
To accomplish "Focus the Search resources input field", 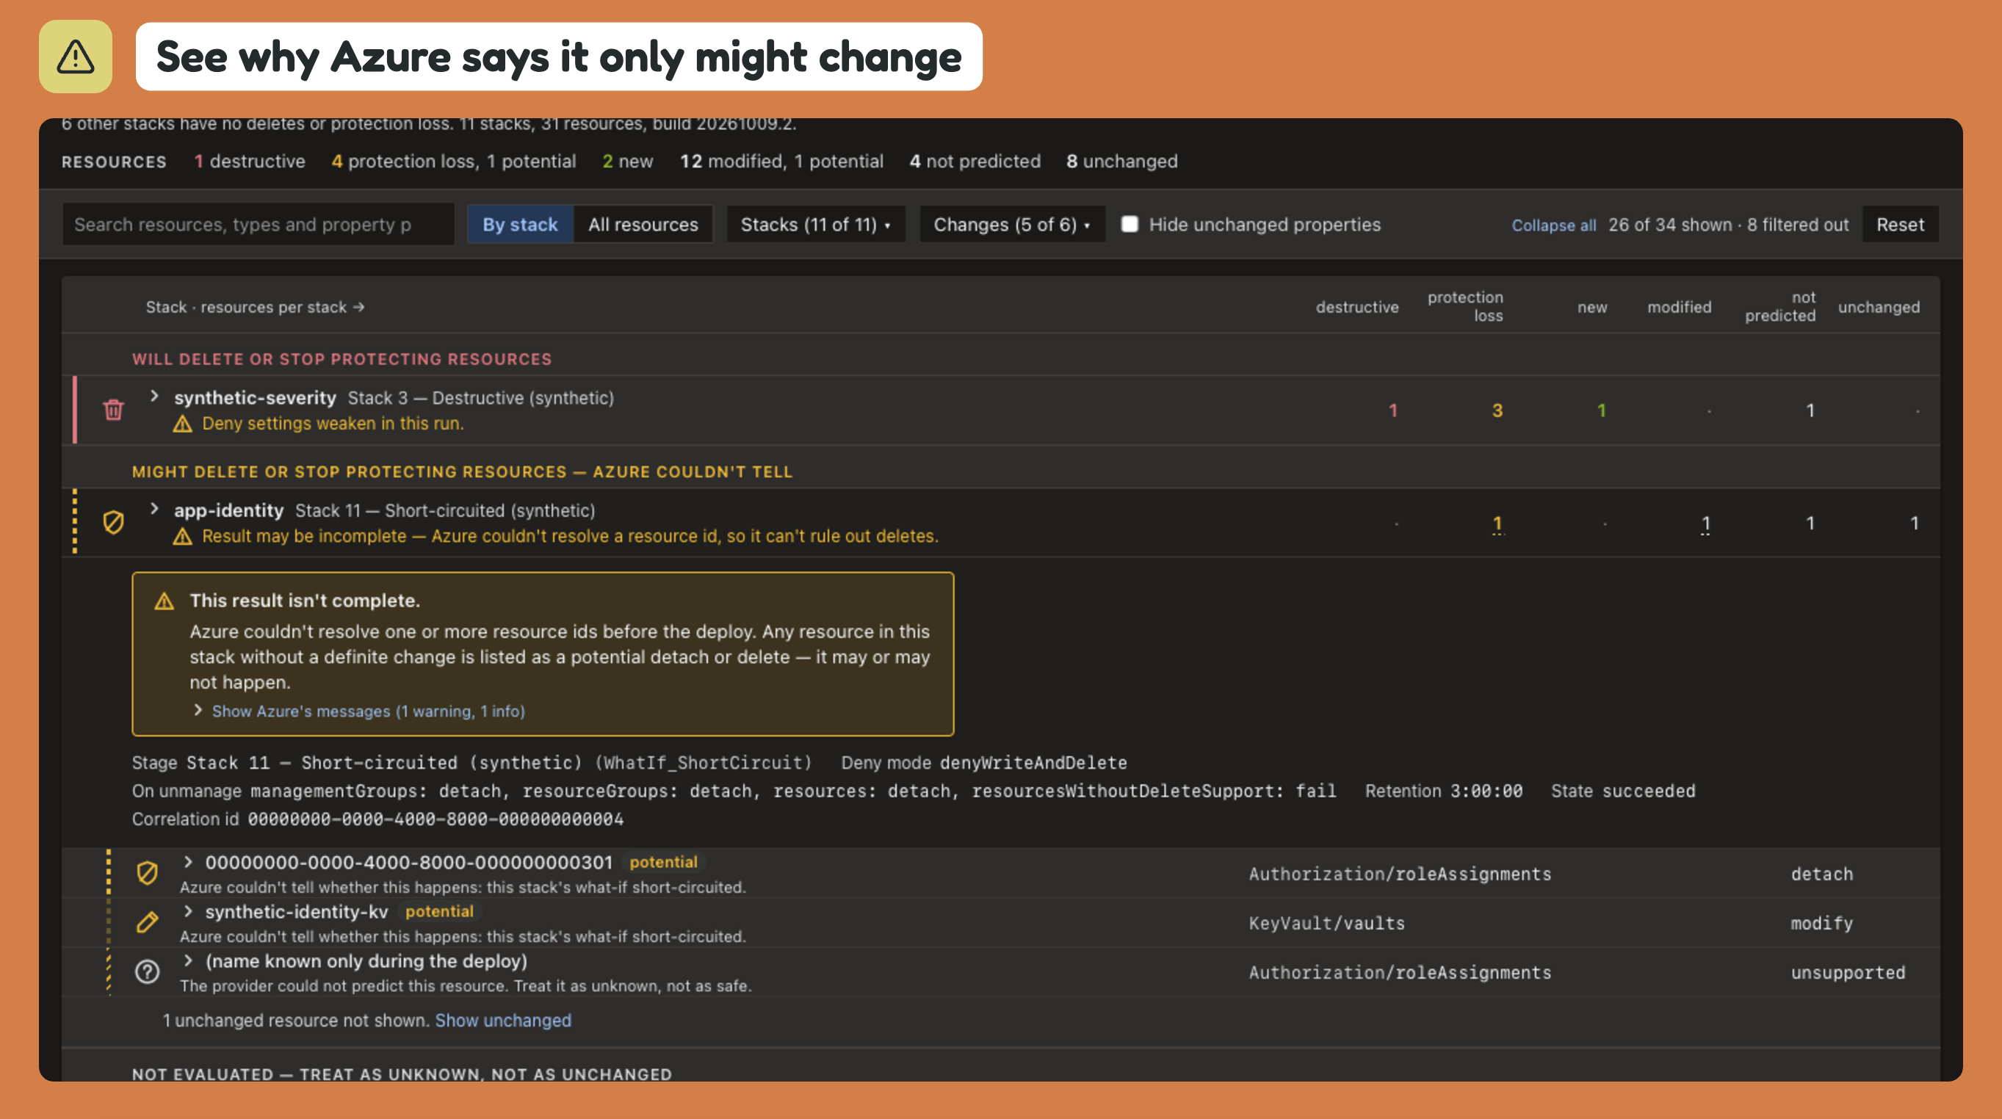I will [x=258, y=225].
